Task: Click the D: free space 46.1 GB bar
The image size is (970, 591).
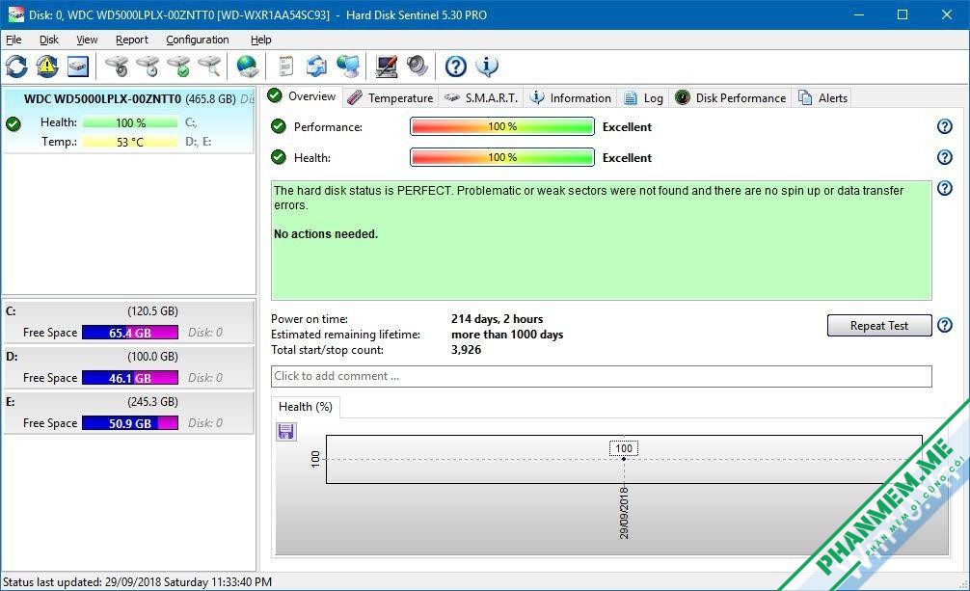Action: pyautogui.click(x=130, y=378)
